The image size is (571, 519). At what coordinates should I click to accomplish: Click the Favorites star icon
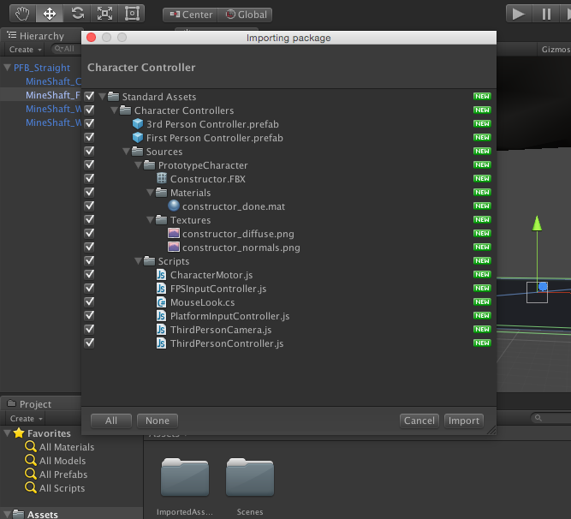tap(19, 433)
